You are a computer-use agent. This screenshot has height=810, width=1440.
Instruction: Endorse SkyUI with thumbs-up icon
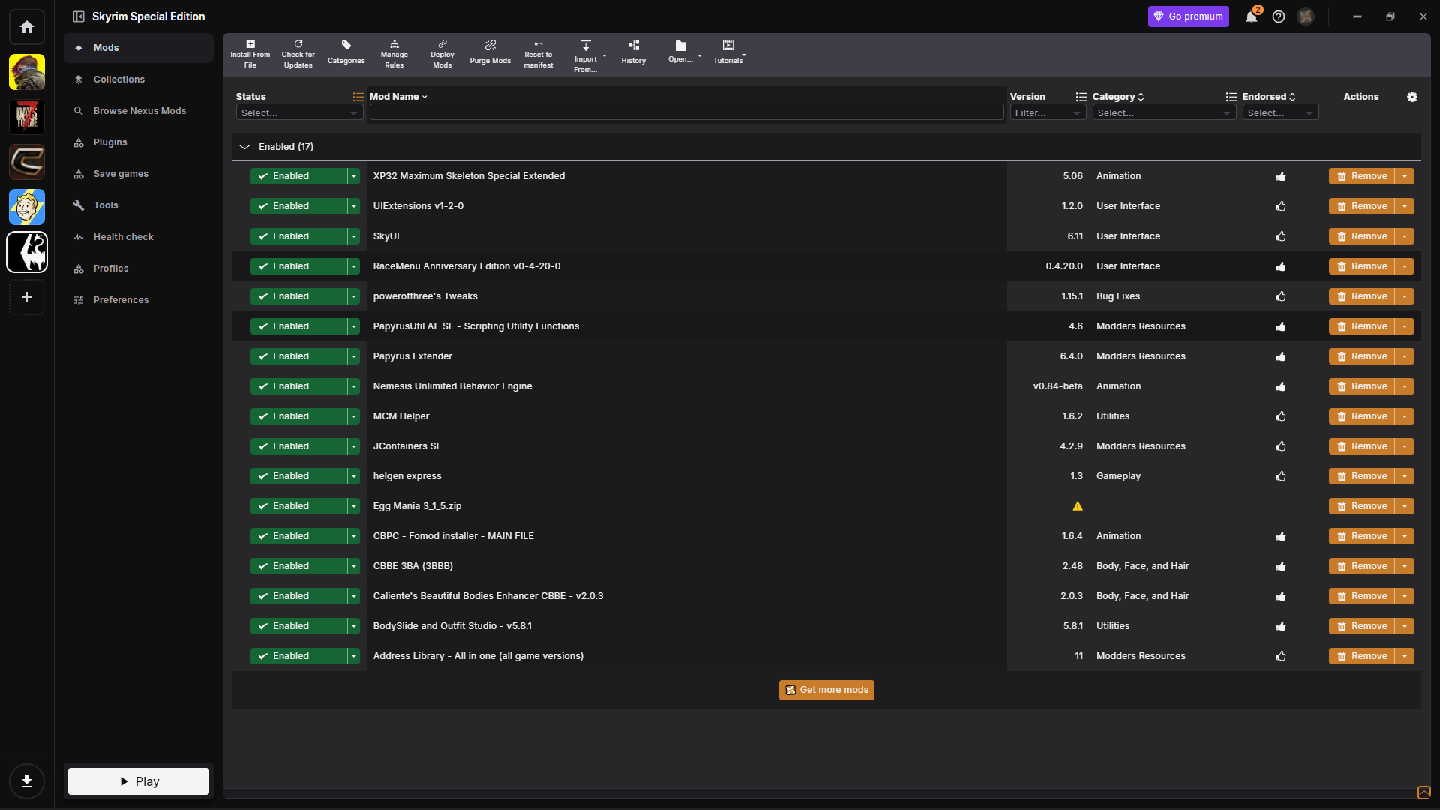[1281, 236]
